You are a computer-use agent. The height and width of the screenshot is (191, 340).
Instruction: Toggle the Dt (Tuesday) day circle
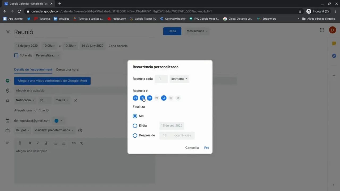click(x=150, y=98)
